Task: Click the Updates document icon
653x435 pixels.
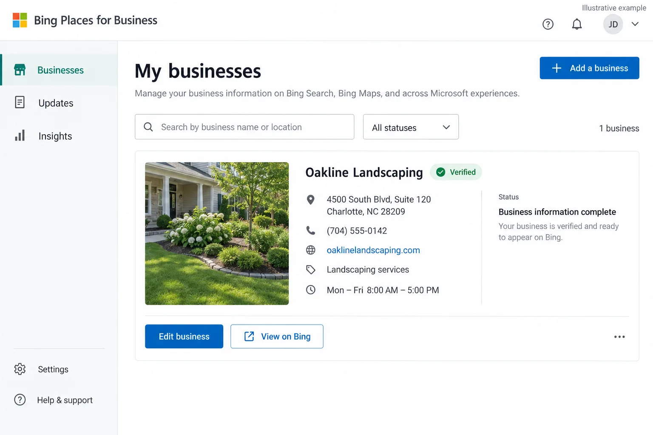Action: point(20,102)
